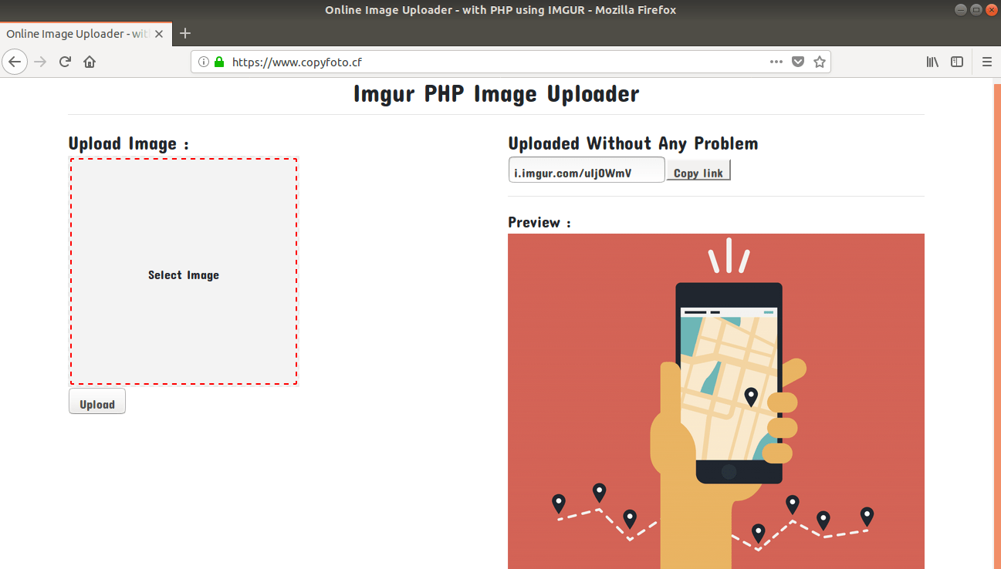Screen dimensions: 1001x569
Task: Toggle the sidebar view
Action: 957,62
